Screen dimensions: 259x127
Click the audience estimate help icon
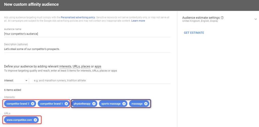point(222,18)
